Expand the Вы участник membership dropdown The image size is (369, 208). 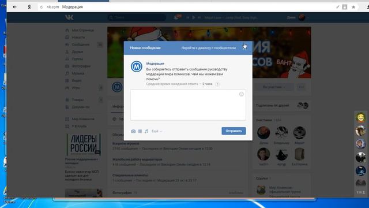(x=274, y=87)
